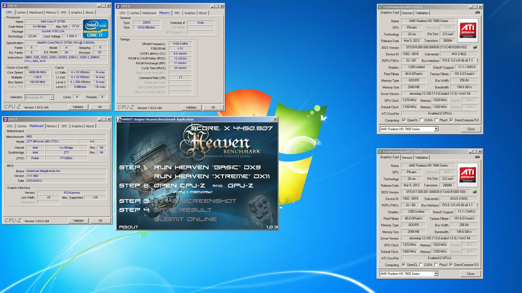Click GPU Clock 1270 MHz in top GPU-Z
This screenshot has height=293, width=522.
coord(410,100)
